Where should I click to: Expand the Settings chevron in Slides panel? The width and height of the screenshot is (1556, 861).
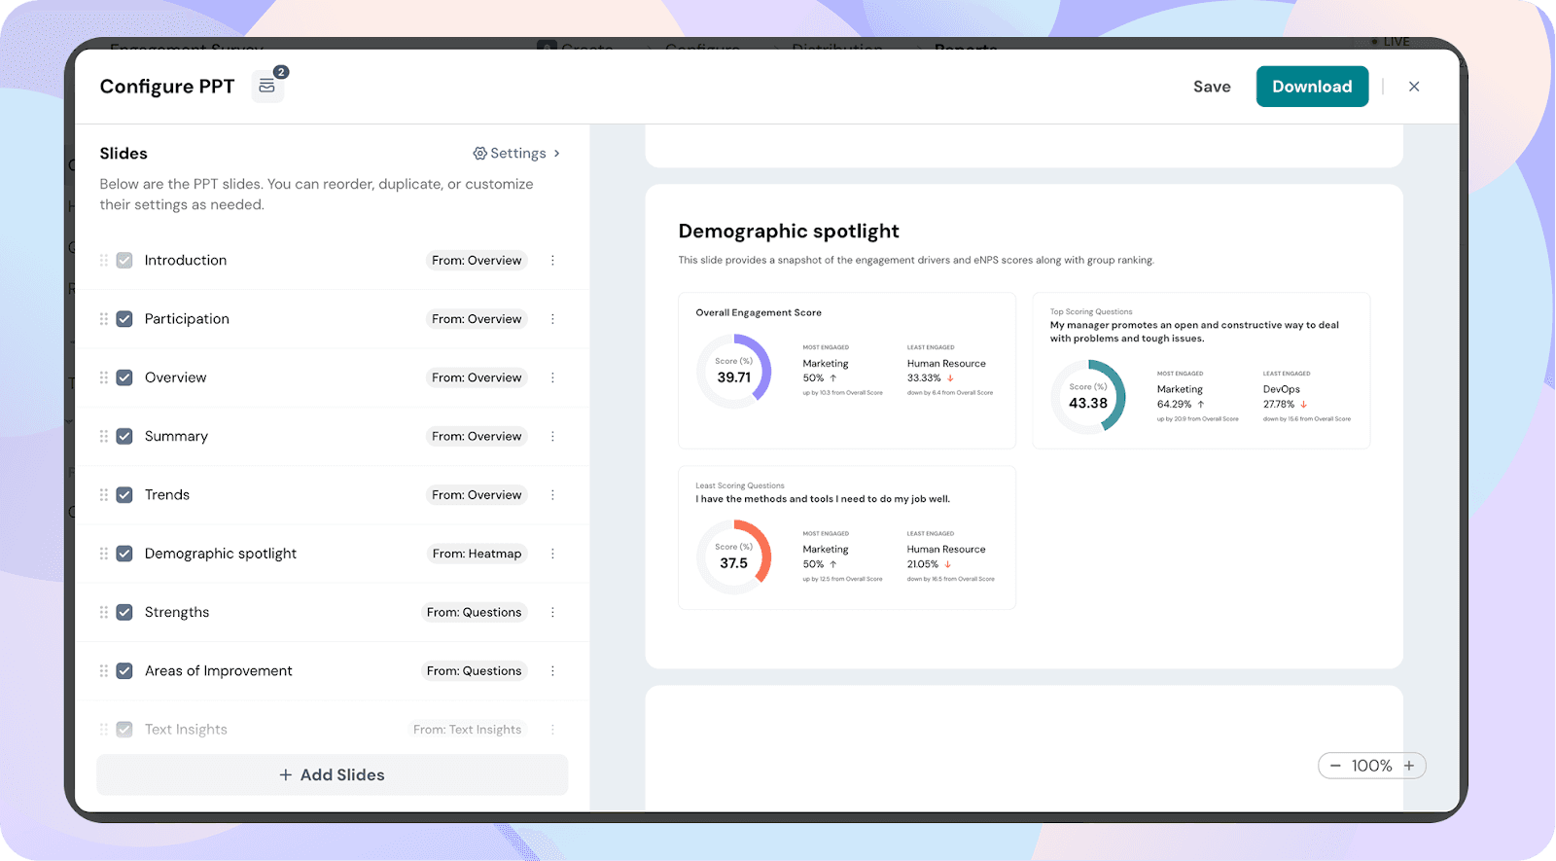556,154
